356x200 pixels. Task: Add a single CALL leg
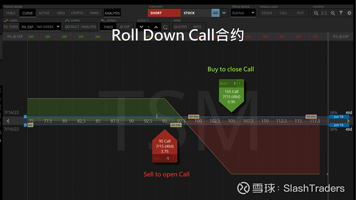pyautogui.click(x=283, y=13)
